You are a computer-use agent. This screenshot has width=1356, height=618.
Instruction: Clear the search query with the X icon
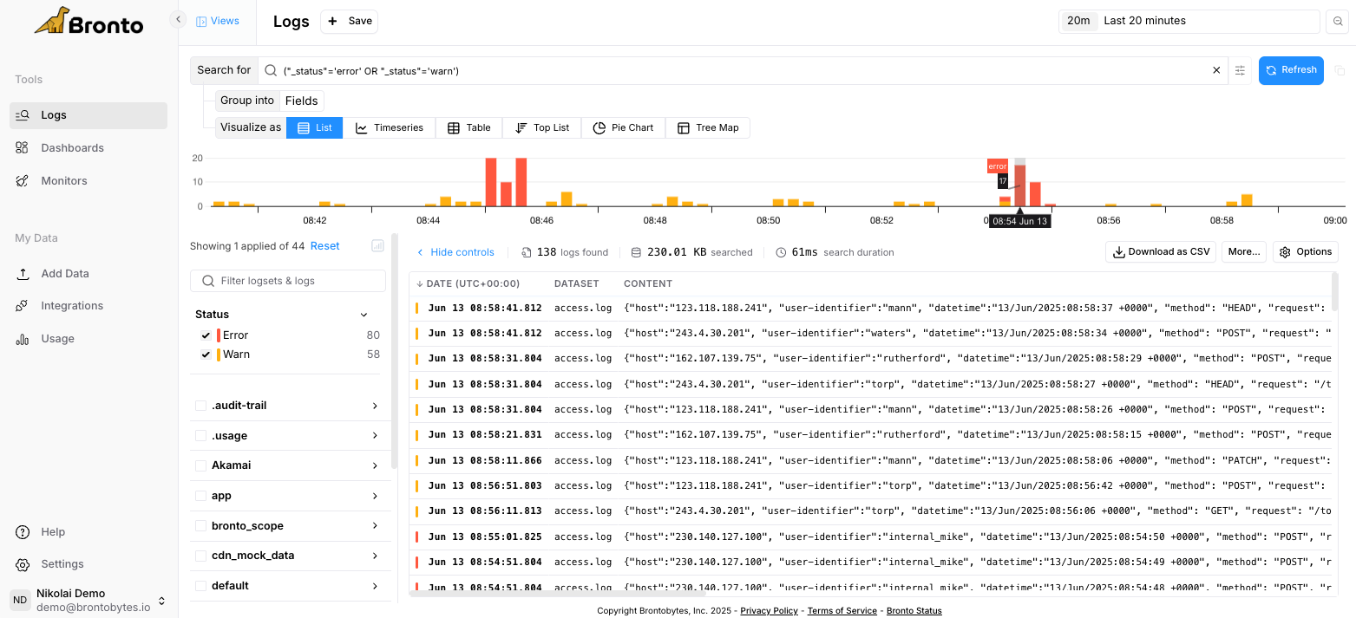(1216, 70)
